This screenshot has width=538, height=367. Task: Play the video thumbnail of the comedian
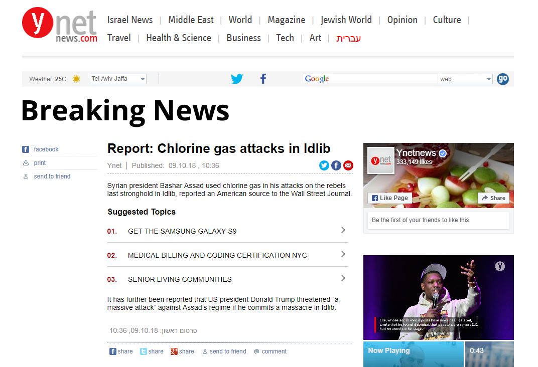(438, 297)
